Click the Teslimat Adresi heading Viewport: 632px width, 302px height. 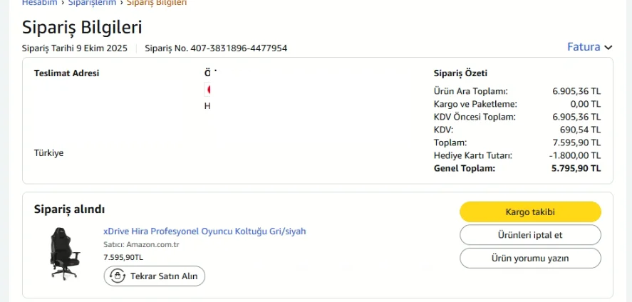click(66, 73)
